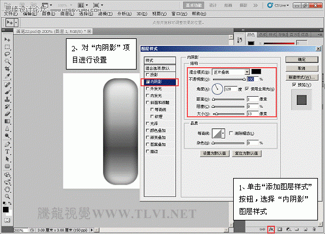Click the status bar info arrow
Image resolution: width=325 pixels, height=234 pixels.
click(x=92, y=230)
